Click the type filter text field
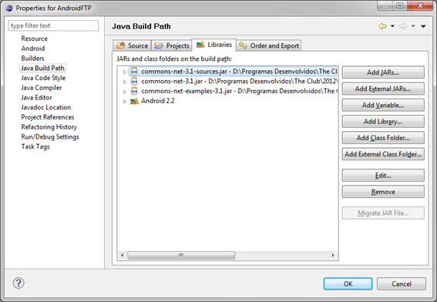 (x=53, y=25)
